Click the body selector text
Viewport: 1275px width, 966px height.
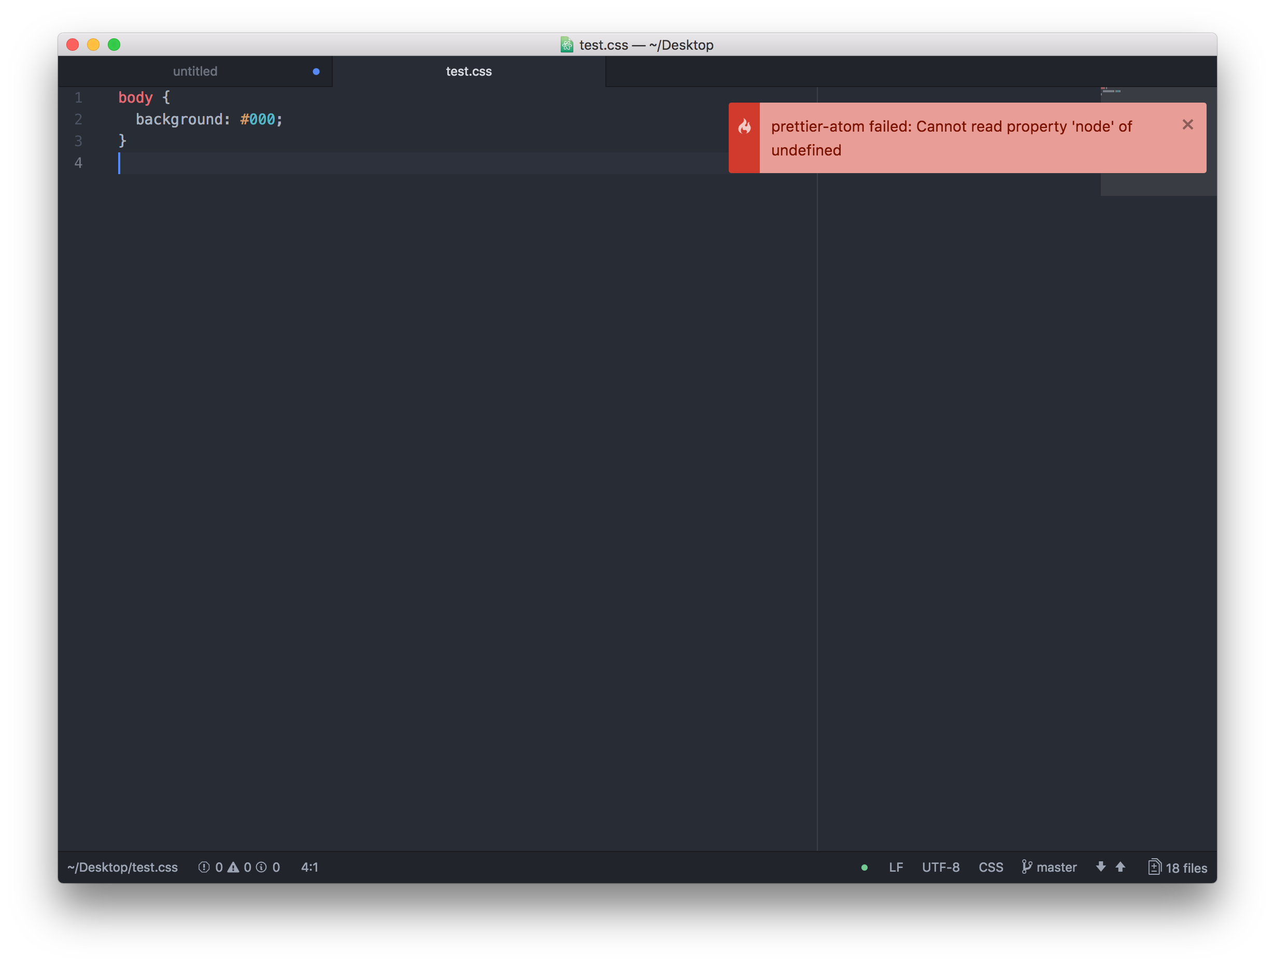(135, 97)
